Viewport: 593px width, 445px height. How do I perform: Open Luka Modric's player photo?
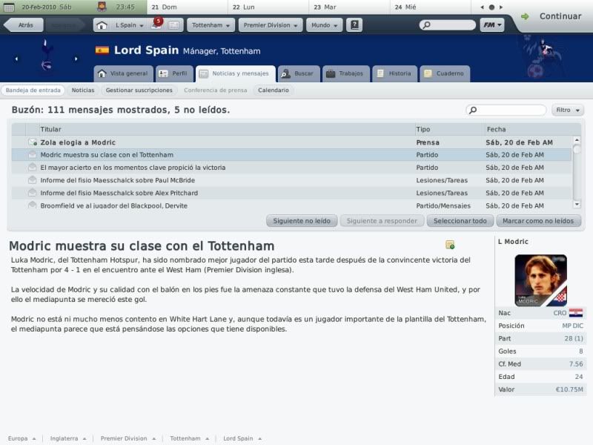tap(540, 280)
